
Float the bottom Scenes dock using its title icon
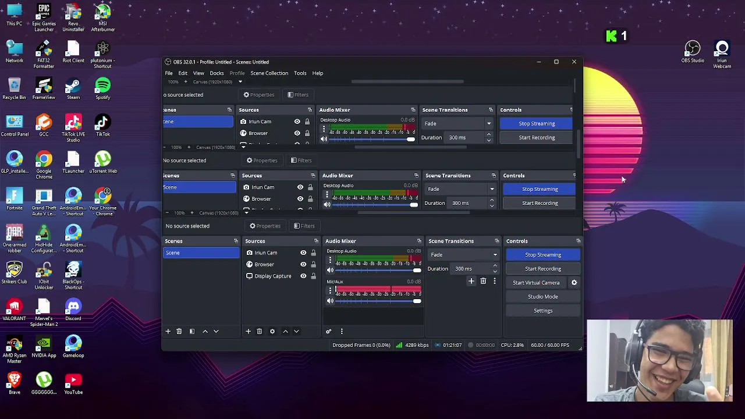(x=236, y=241)
